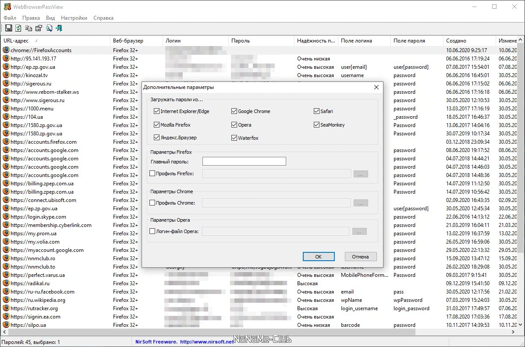525x347 pixels.
Task: Click browse button for Профиль Chrome
Action: (x=361, y=203)
